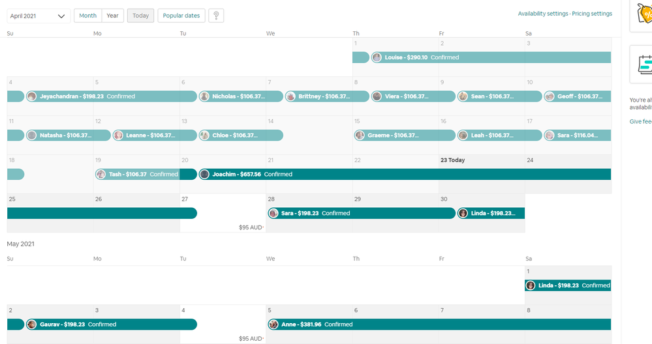Screen dimensions: 652x344
Task: Click Tash's guest avatar
Action: point(101,175)
